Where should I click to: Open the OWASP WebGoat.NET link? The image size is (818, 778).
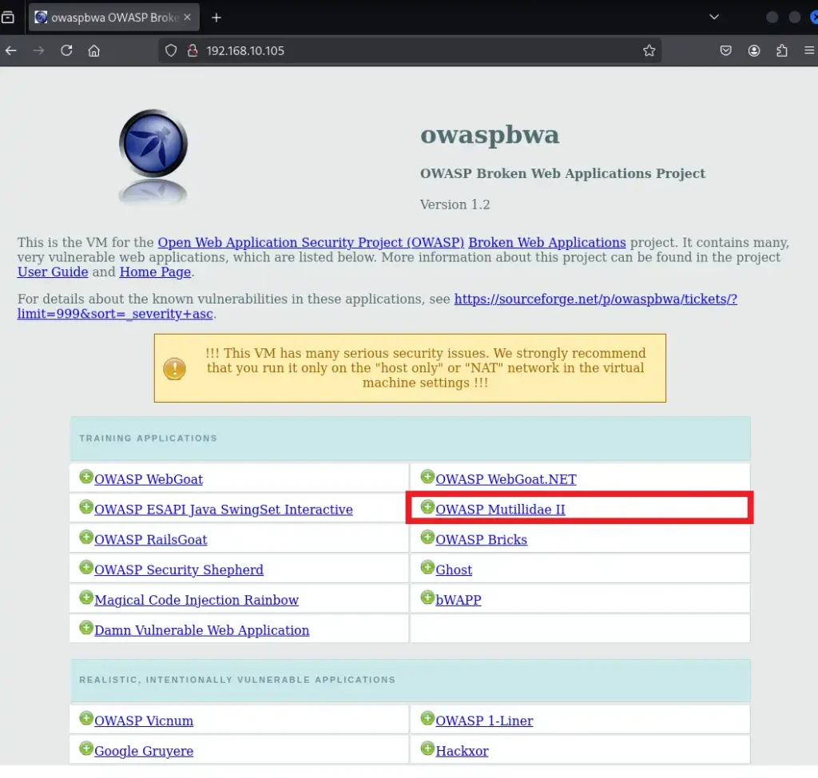pos(506,479)
